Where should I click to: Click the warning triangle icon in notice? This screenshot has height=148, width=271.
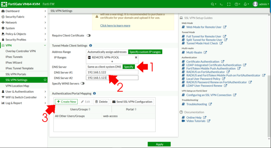[97, 17]
